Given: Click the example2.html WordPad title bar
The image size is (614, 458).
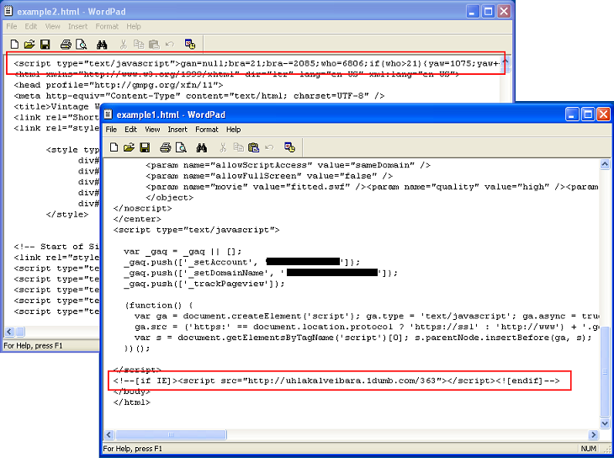Looking at the screenshot, I should pyautogui.click(x=252, y=8).
